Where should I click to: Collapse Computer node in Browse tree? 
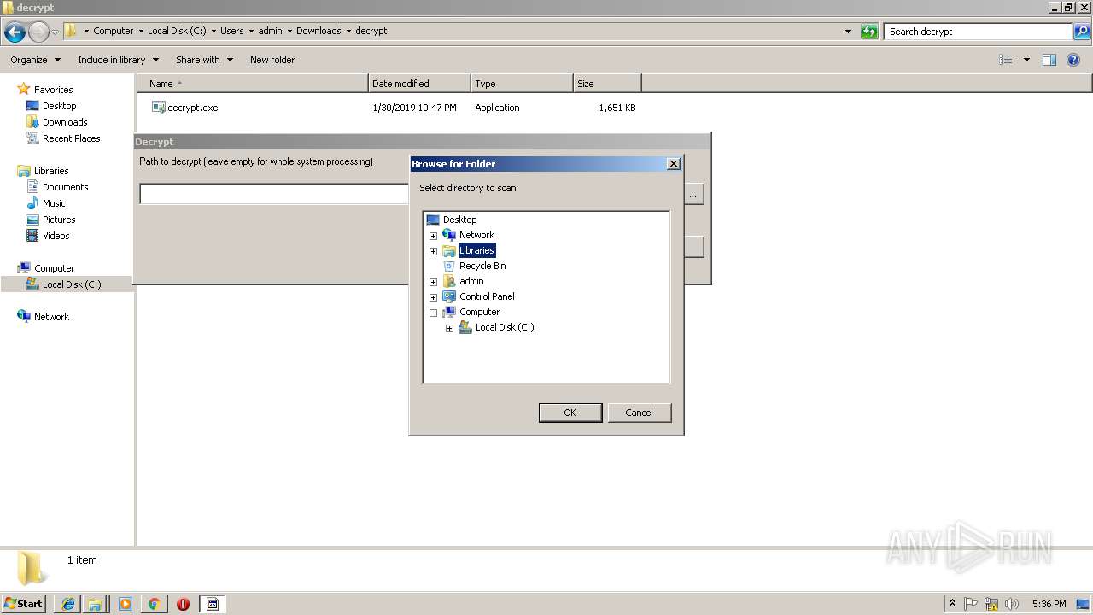[x=433, y=313]
